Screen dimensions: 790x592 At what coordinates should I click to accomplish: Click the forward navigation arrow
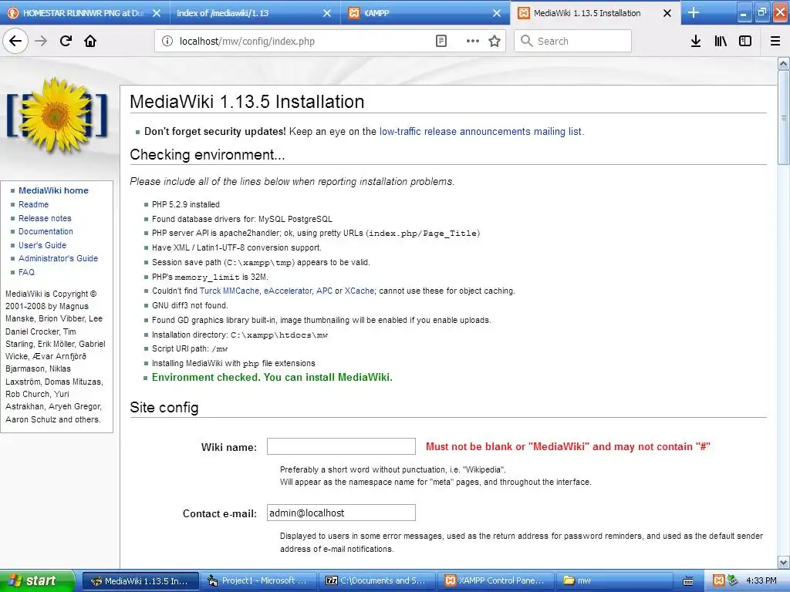pos(41,41)
